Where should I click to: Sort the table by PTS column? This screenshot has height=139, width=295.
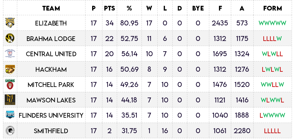pyautogui.click(x=109, y=8)
